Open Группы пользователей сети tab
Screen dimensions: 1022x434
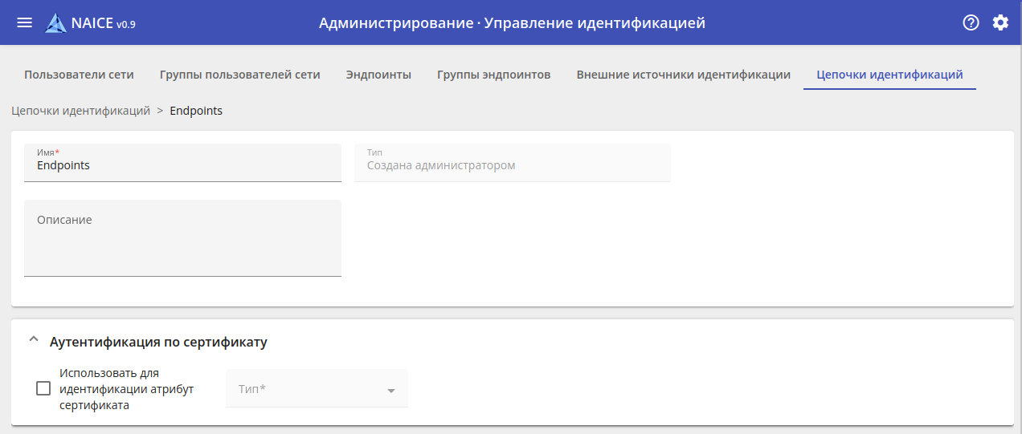(239, 75)
